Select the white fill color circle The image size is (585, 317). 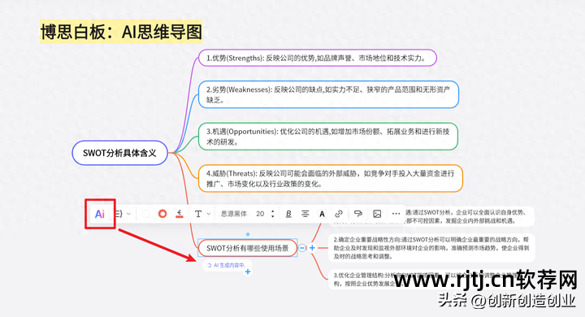coord(146,214)
